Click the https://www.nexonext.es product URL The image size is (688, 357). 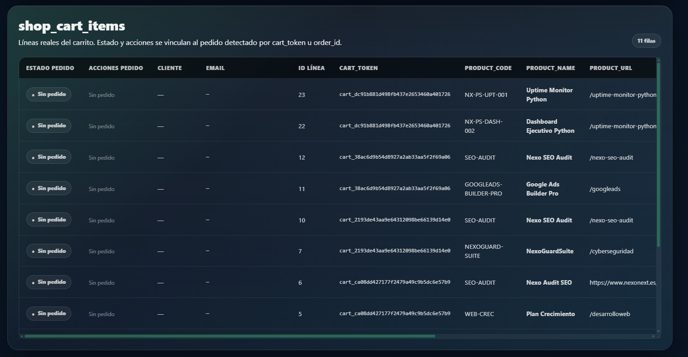[623, 282]
